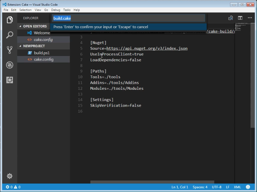Click the [Nuget] section text
The height and width of the screenshot is (192, 257).
point(98,43)
